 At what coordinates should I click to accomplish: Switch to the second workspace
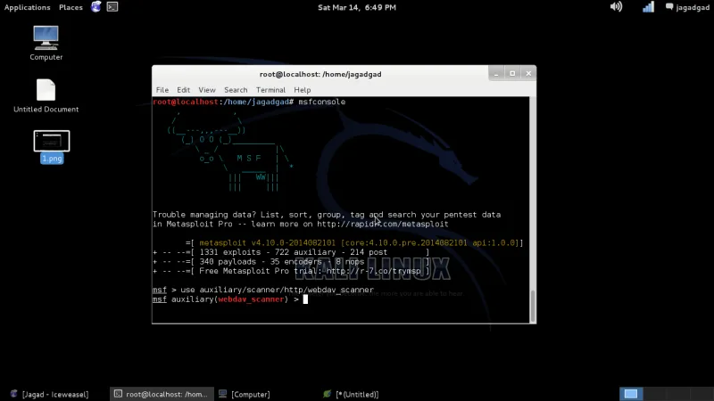654,394
